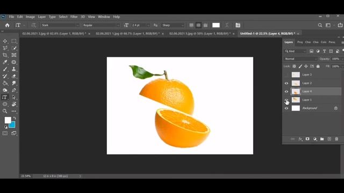The width and height of the screenshot is (344, 193).
Task: Select the Frame tool
Action: (14, 55)
